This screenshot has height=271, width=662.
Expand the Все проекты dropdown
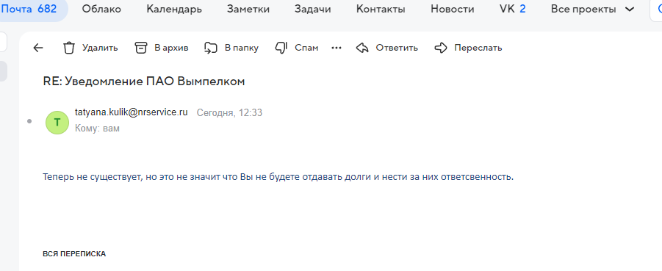[x=592, y=10]
